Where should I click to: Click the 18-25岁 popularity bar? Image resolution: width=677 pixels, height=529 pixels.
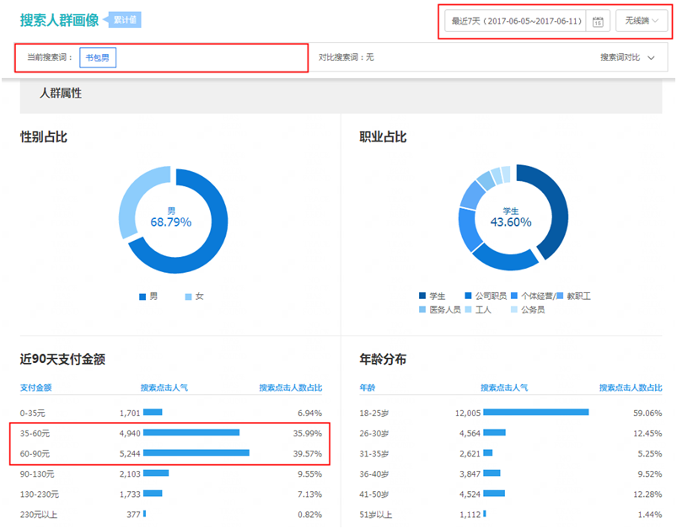[535, 413]
